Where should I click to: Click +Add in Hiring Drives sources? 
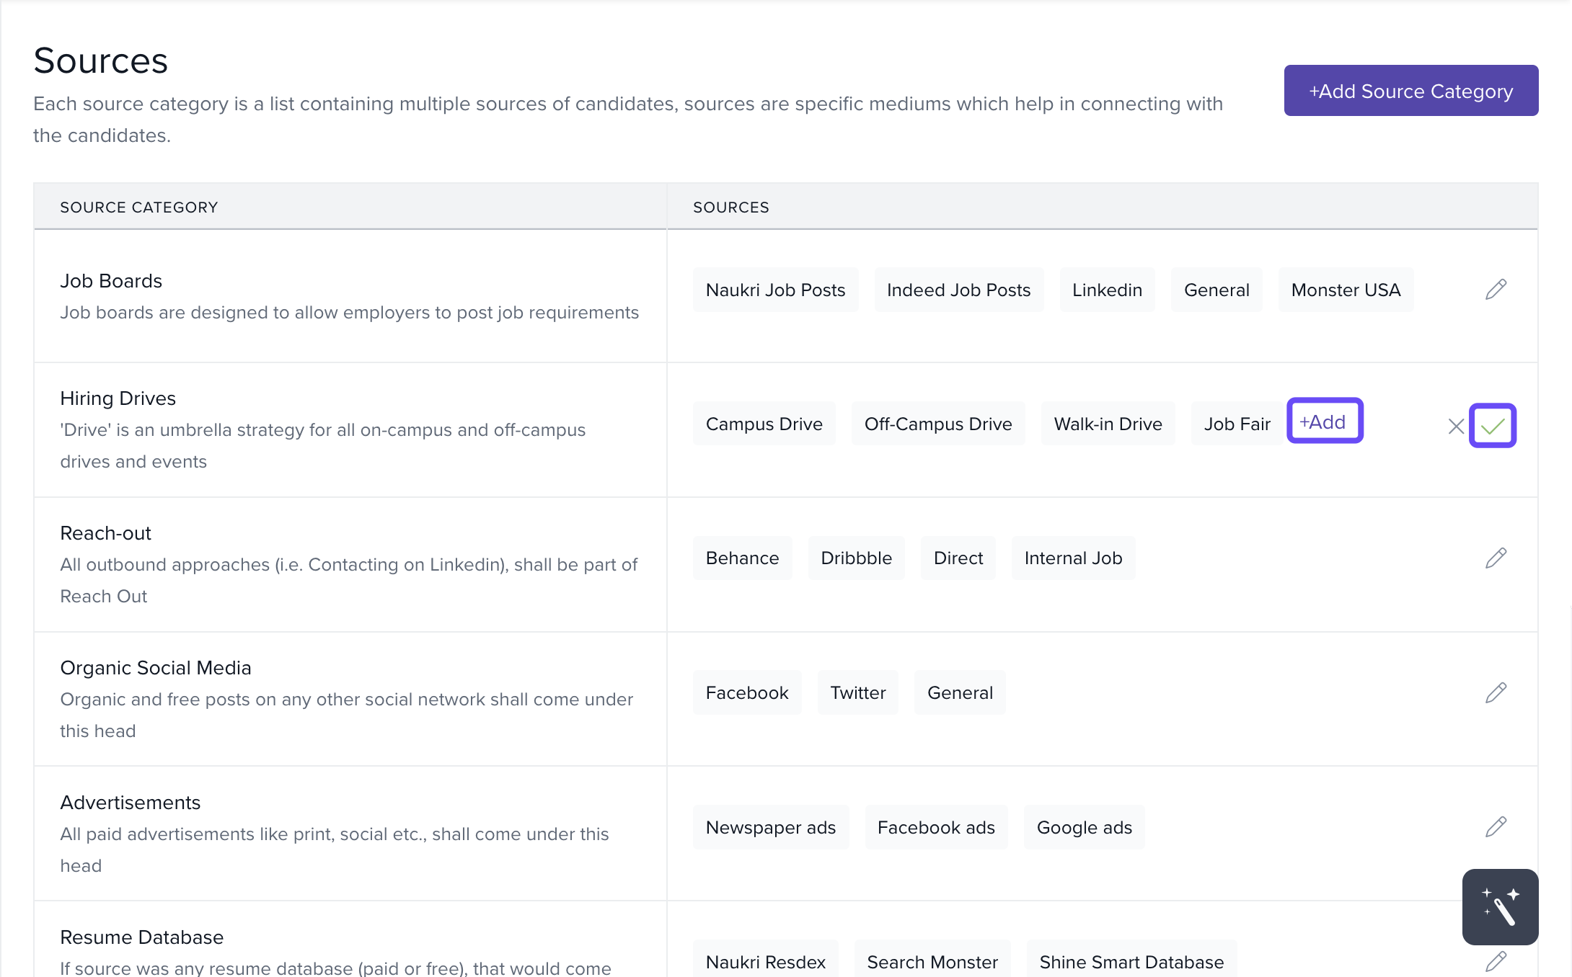(1324, 421)
